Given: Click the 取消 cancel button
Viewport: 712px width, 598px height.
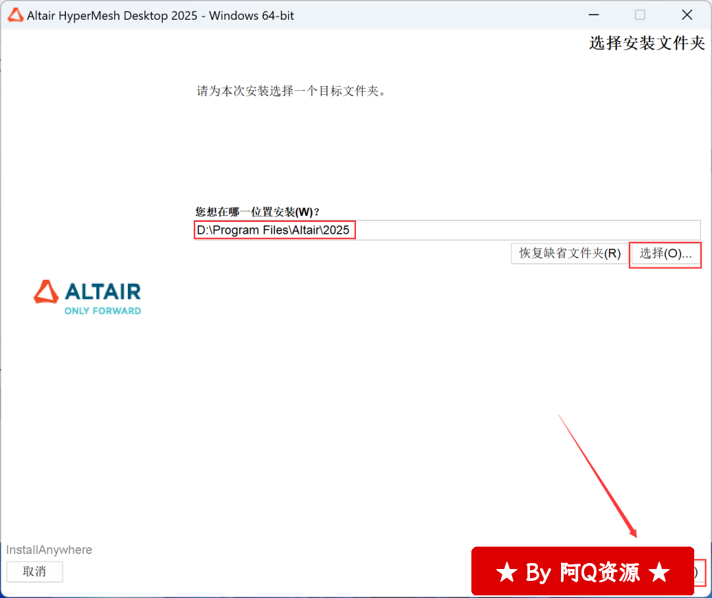Looking at the screenshot, I should [x=34, y=571].
